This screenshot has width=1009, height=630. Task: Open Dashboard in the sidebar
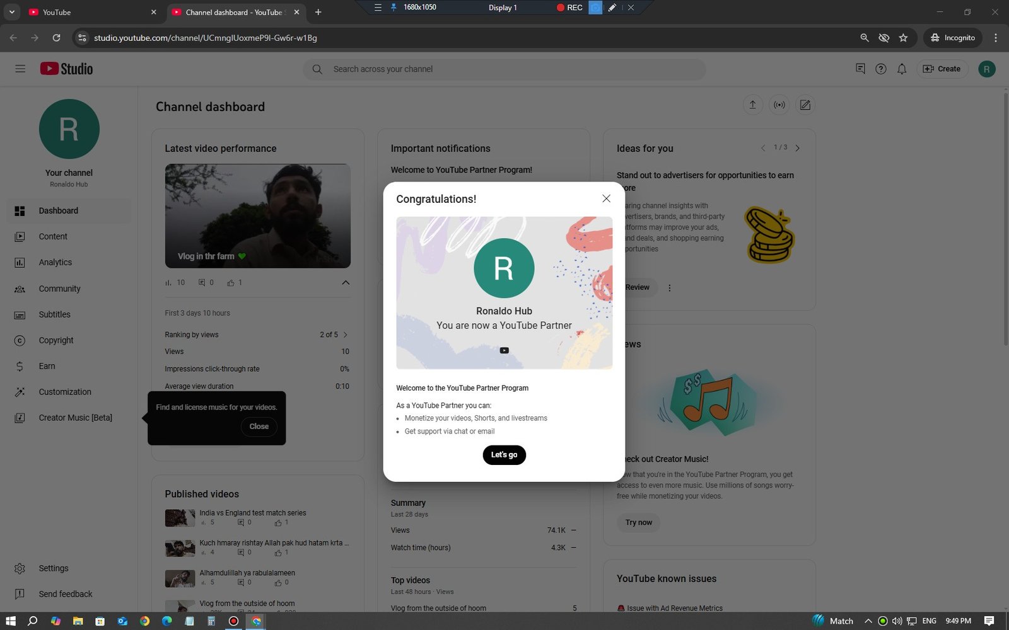tap(69, 211)
